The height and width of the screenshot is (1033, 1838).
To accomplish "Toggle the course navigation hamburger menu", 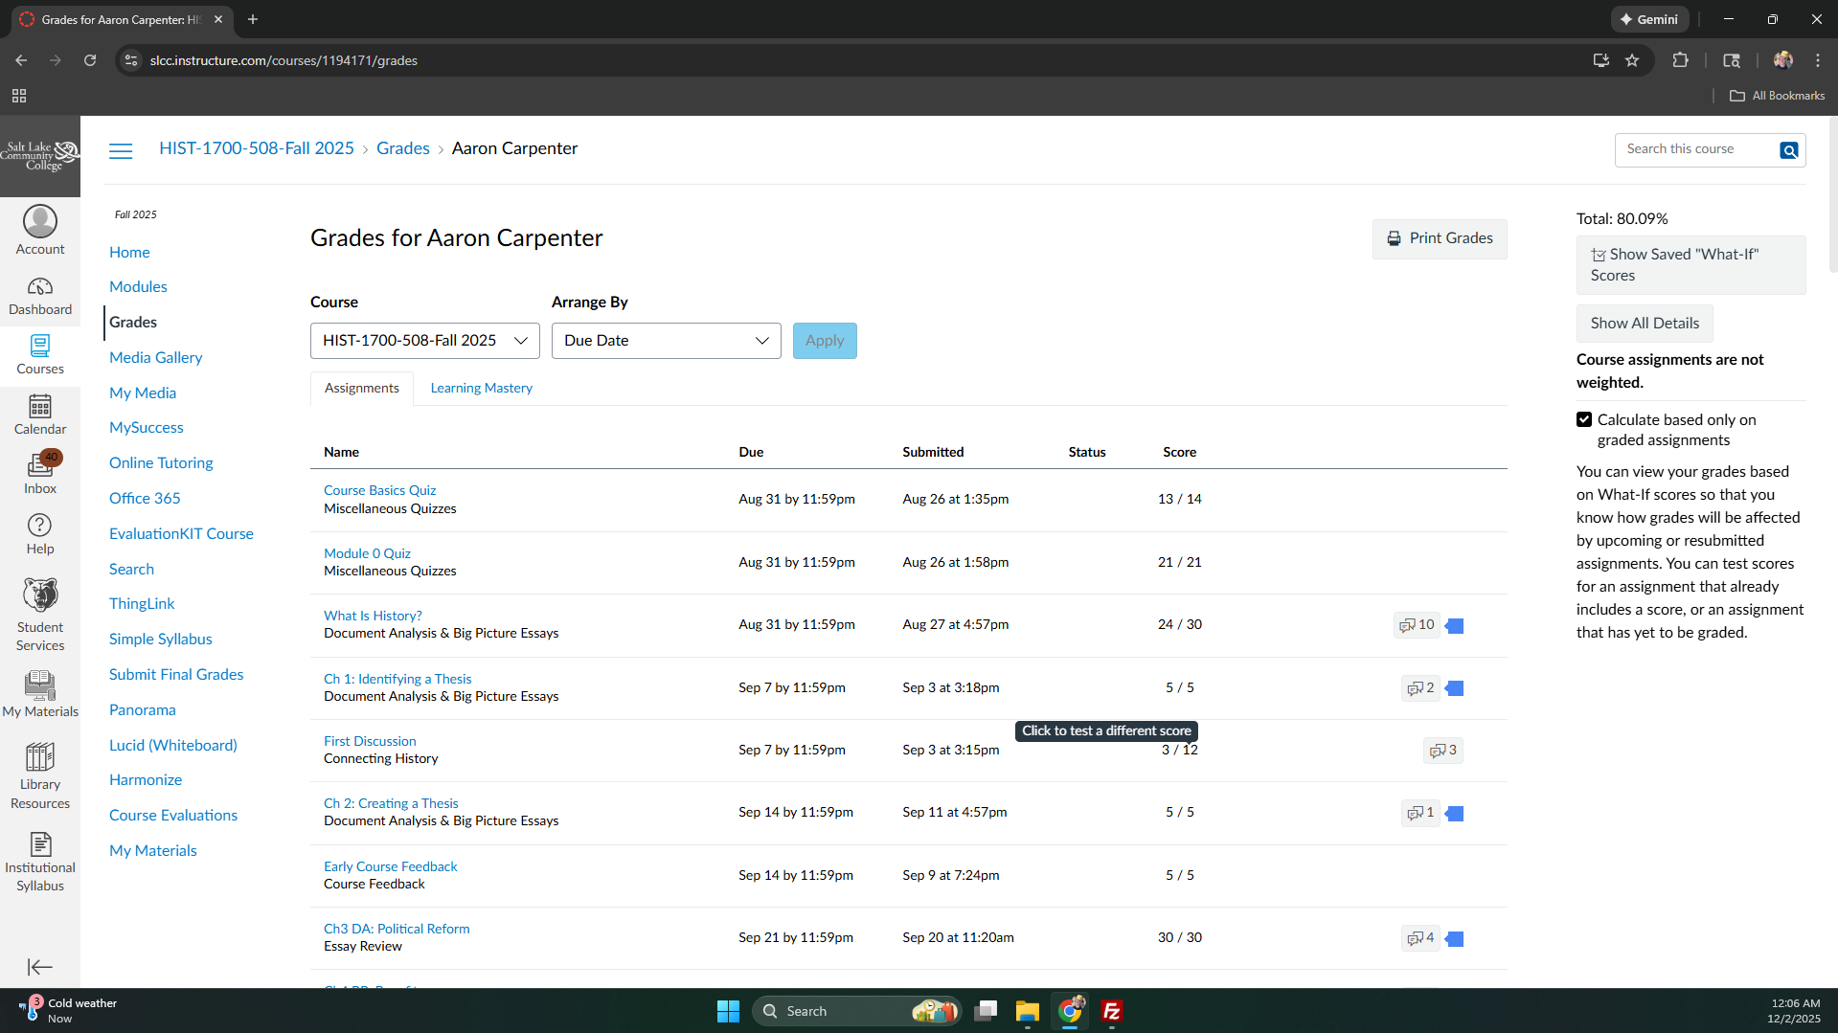I will click(121, 150).
